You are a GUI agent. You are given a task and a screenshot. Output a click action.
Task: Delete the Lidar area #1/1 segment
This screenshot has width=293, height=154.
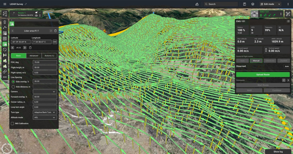coord(56,31)
